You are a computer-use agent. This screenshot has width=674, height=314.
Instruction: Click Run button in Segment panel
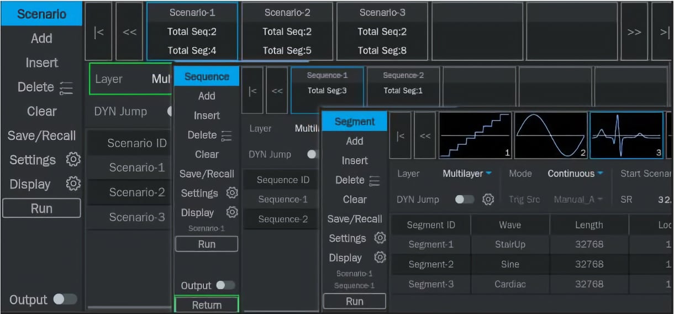pos(355,301)
